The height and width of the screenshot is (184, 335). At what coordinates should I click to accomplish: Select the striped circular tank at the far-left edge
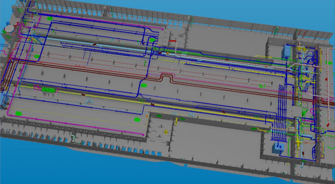tap(10, 29)
